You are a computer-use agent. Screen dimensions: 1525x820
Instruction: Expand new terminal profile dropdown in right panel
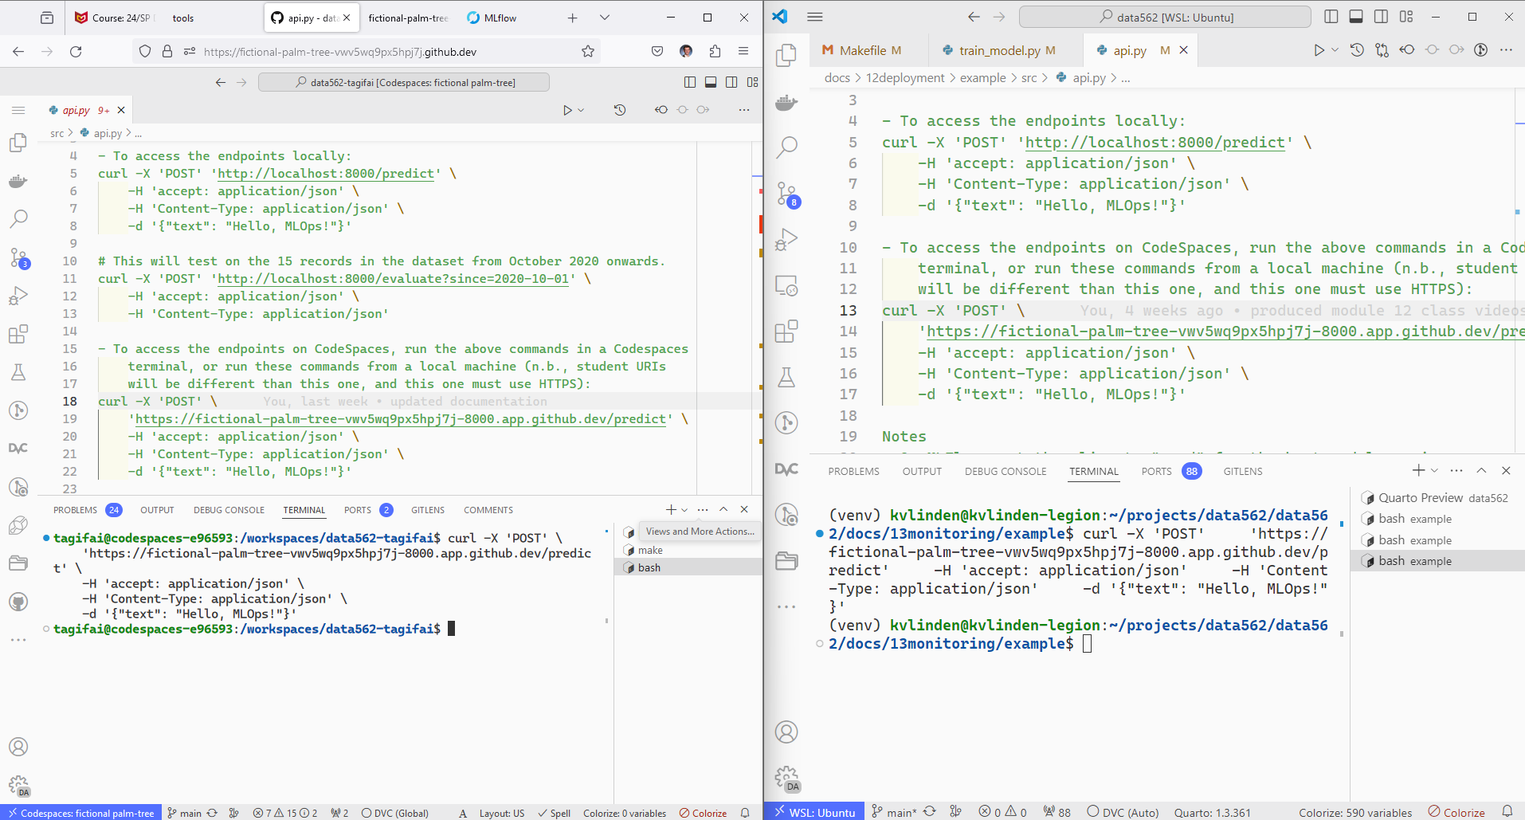pos(1435,471)
